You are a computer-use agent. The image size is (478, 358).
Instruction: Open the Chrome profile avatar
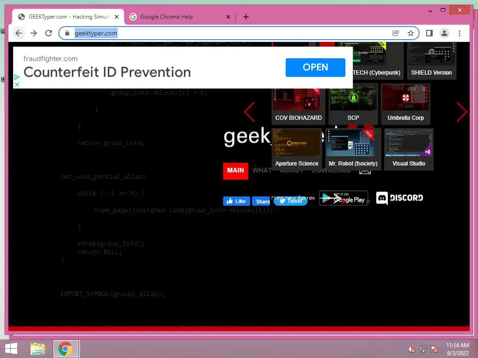coord(444,33)
